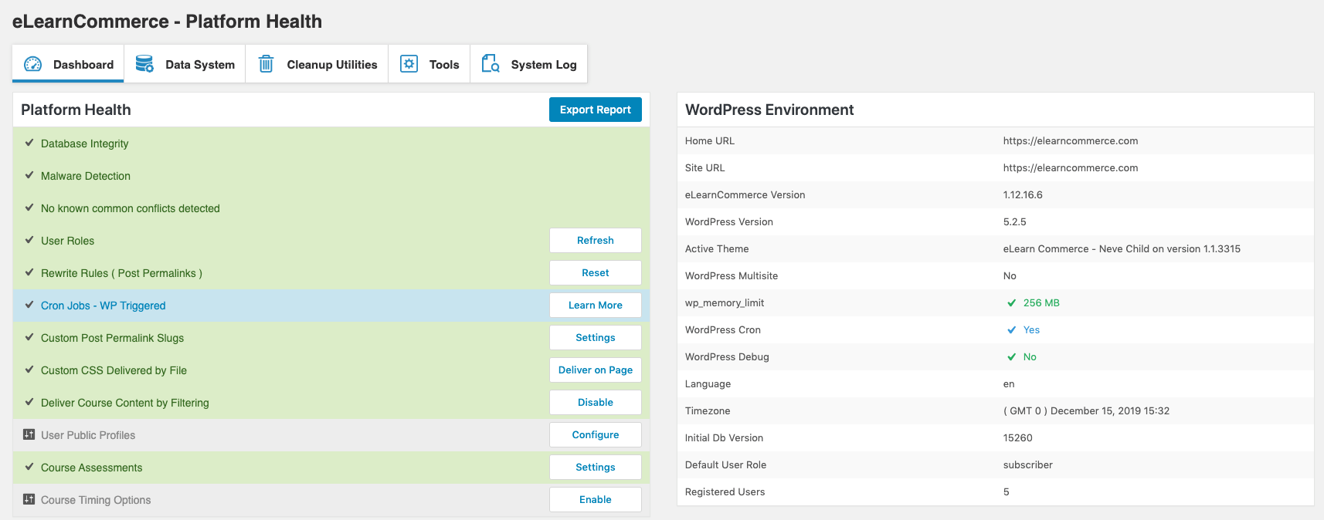
Task: Click the Dashboard gauge icon
Action: [x=32, y=64]
